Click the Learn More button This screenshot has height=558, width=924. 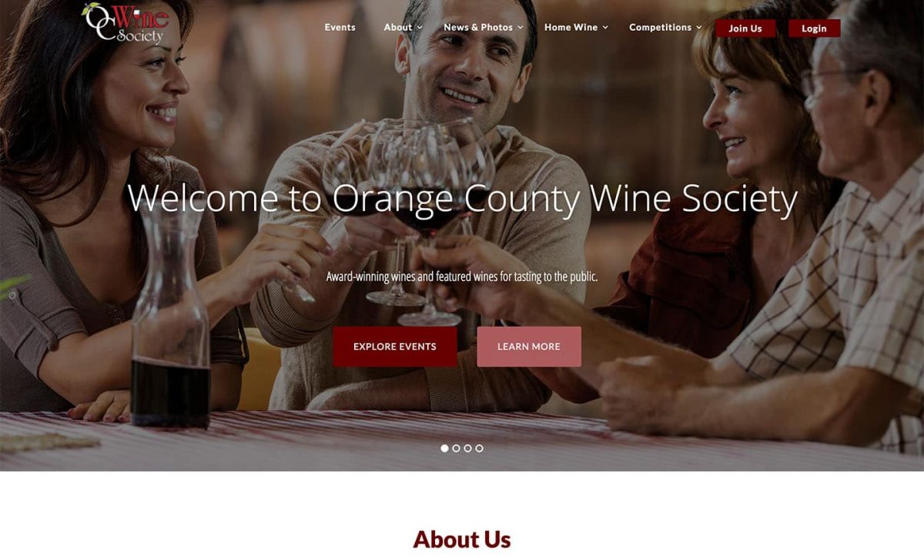(x=529, y=346)
